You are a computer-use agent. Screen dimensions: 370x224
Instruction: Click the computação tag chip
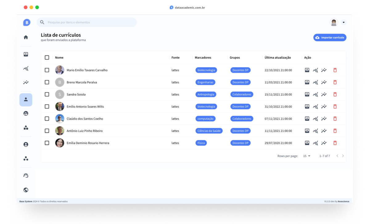pos(205,119)
